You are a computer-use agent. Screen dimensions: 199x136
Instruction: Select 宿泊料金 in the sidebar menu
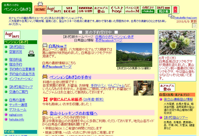click(x=15, y=59)
